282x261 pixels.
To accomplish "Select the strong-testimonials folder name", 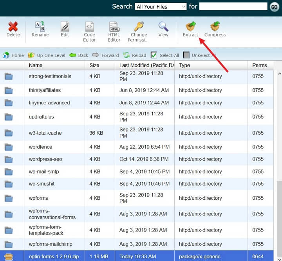I will tap(50, 76).
